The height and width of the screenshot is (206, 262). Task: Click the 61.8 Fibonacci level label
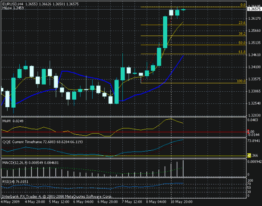click(x=242, y=52)
